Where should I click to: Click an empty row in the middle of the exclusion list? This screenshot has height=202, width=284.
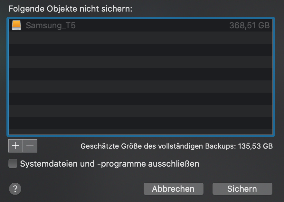click(140, 80)
